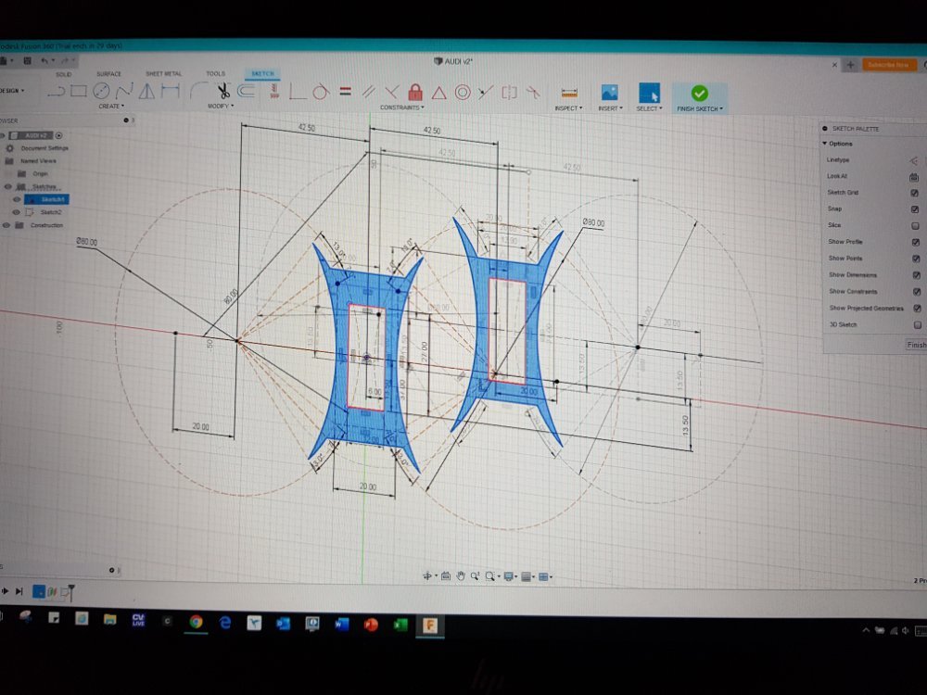Apply the Curvature constraint

pos(533,92)
